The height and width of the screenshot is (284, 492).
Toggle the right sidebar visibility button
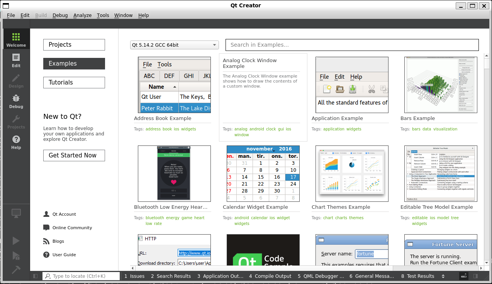475,276
